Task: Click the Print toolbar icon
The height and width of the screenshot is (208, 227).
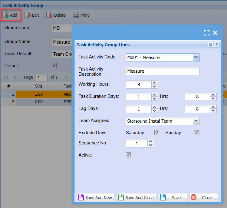Action: click(x=76, y=15)
